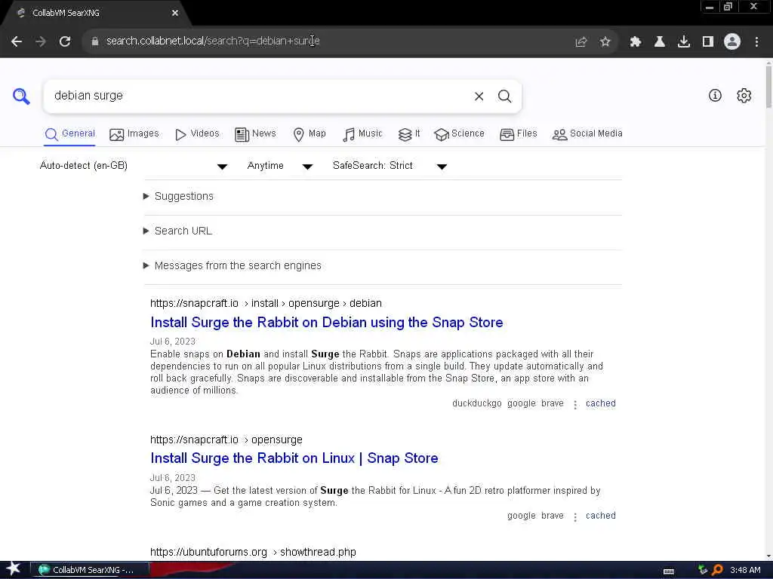773x579 pixels.
Task: Bookmark this page with the star icon
Action: click(x=605, y=42)
